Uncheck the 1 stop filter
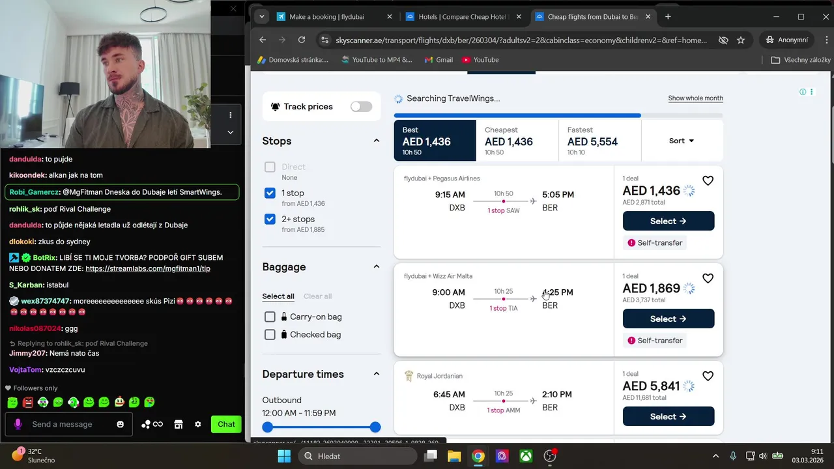834x469 pixels. (x=270, y=193)
